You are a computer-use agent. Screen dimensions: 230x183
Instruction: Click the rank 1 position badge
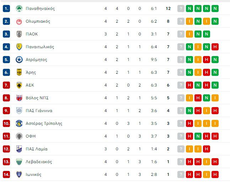point(6,9)
